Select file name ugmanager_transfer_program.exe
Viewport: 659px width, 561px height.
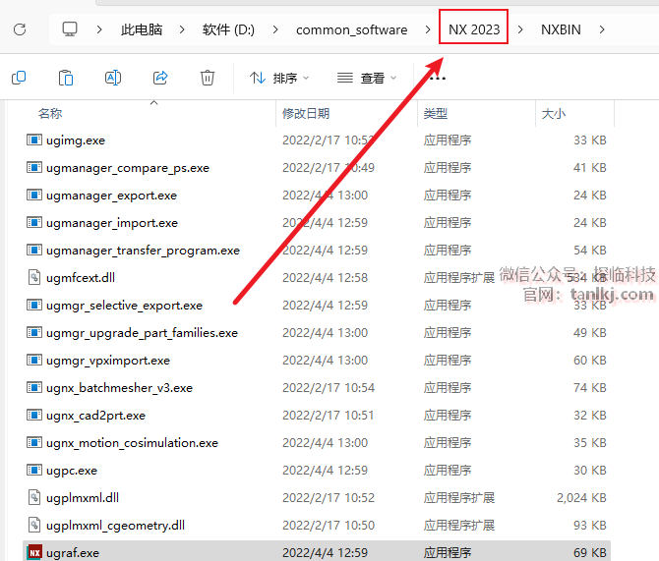point(143,251)
